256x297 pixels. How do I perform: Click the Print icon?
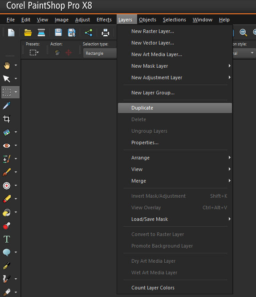click(105, 33)
